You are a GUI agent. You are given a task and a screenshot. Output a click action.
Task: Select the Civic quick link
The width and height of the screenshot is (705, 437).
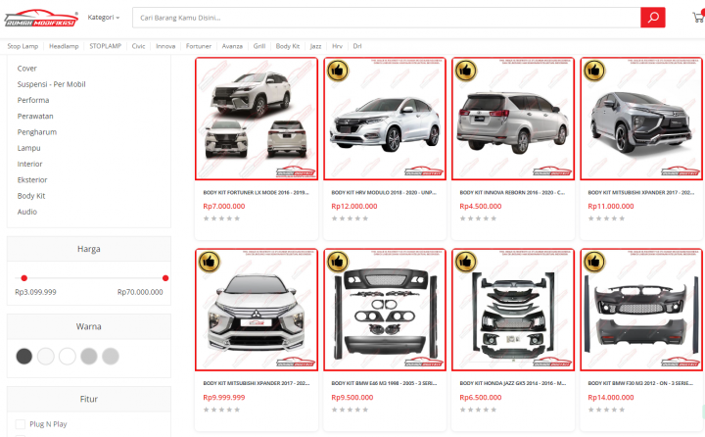tap(138, 46)
